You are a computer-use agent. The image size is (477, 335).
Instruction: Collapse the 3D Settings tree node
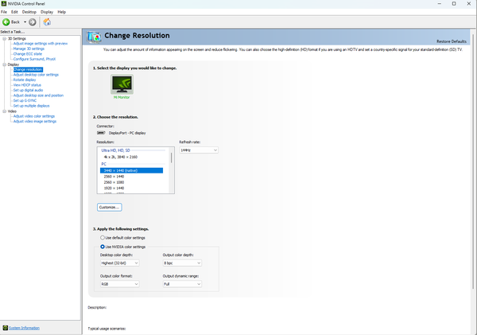[x=3, y=38]
